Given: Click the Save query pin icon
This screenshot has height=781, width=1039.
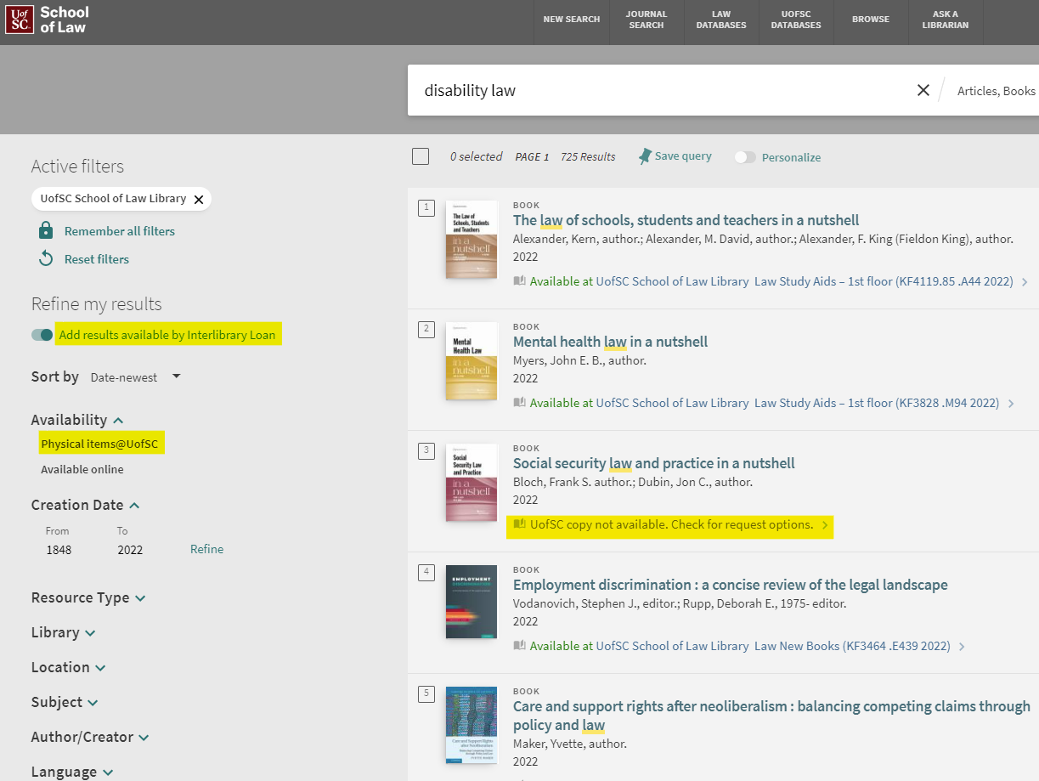Looking at the screenshot, I should (645, 156).
